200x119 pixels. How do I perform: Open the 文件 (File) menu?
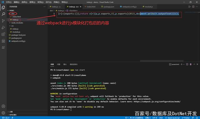(x=9, y=2)
